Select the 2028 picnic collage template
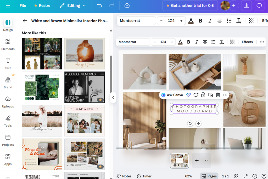The width and height of the screenshot is (268, 179). tap(85, 154)
